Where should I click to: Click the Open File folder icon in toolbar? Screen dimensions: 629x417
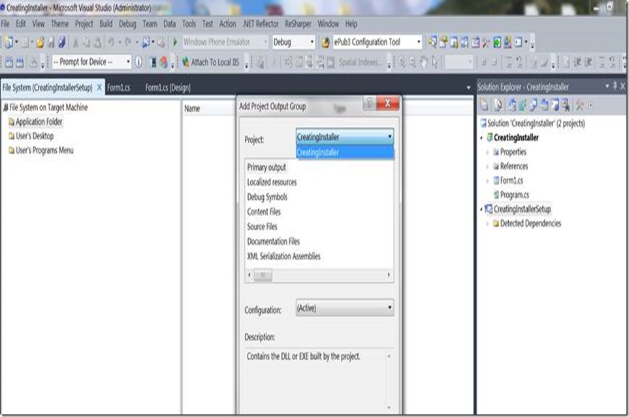40,42
